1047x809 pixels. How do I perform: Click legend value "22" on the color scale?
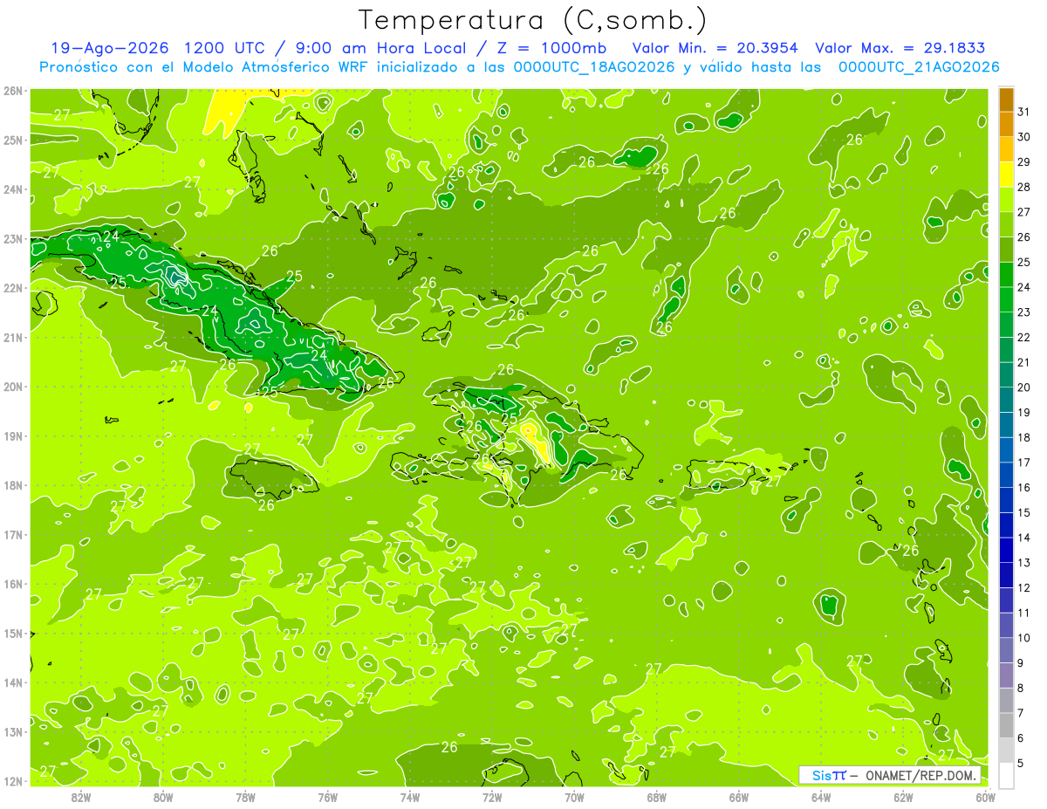(x=1023, y=338)
